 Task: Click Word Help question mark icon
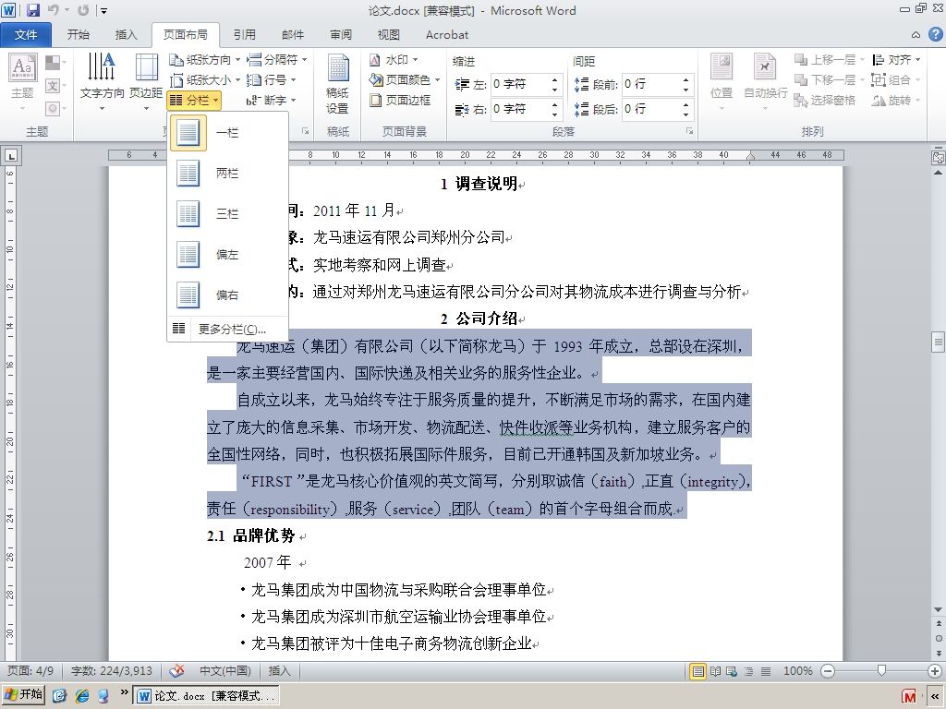tap(935, 35)
